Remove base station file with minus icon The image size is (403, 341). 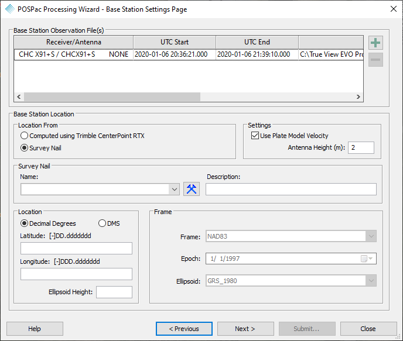pyautogui.click(x=375, y=60)
